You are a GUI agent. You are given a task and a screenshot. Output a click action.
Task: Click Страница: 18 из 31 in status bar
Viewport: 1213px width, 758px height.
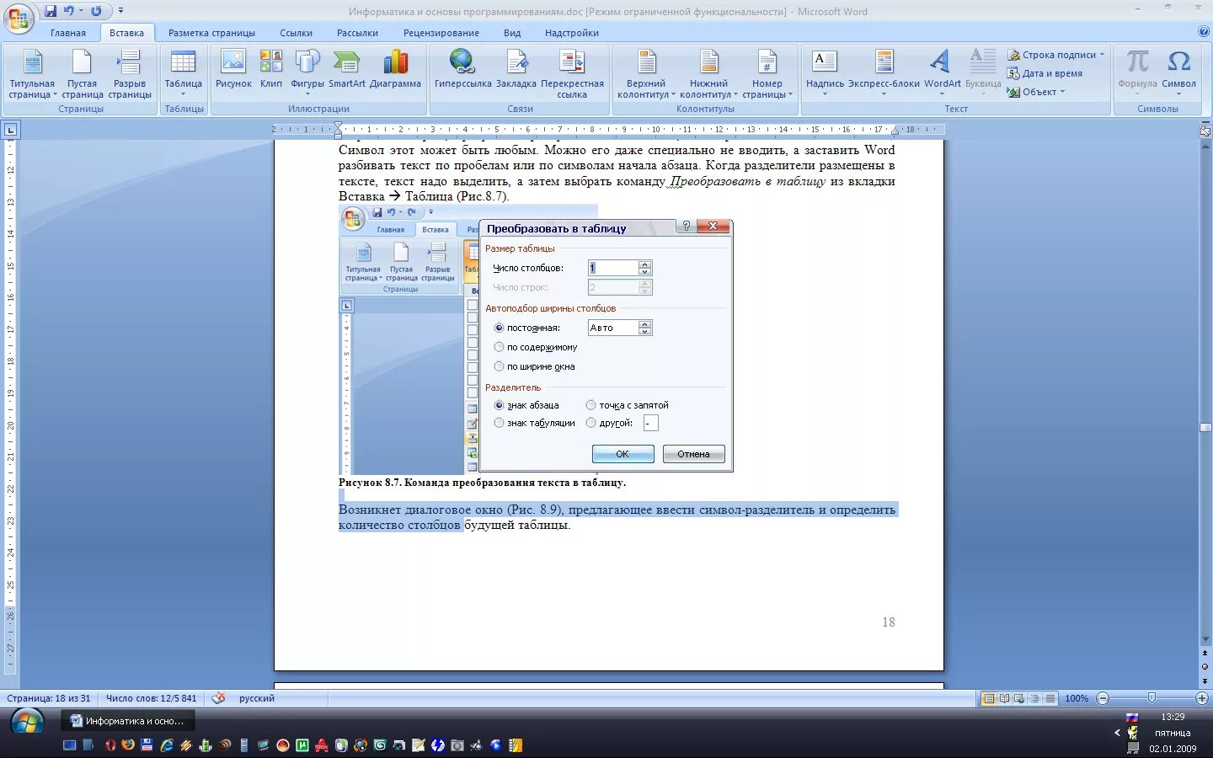point(48,698)
